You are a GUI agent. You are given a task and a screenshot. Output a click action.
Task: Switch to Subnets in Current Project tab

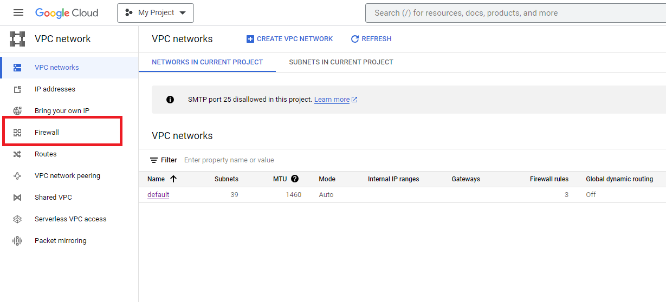[x=341, y=62]
